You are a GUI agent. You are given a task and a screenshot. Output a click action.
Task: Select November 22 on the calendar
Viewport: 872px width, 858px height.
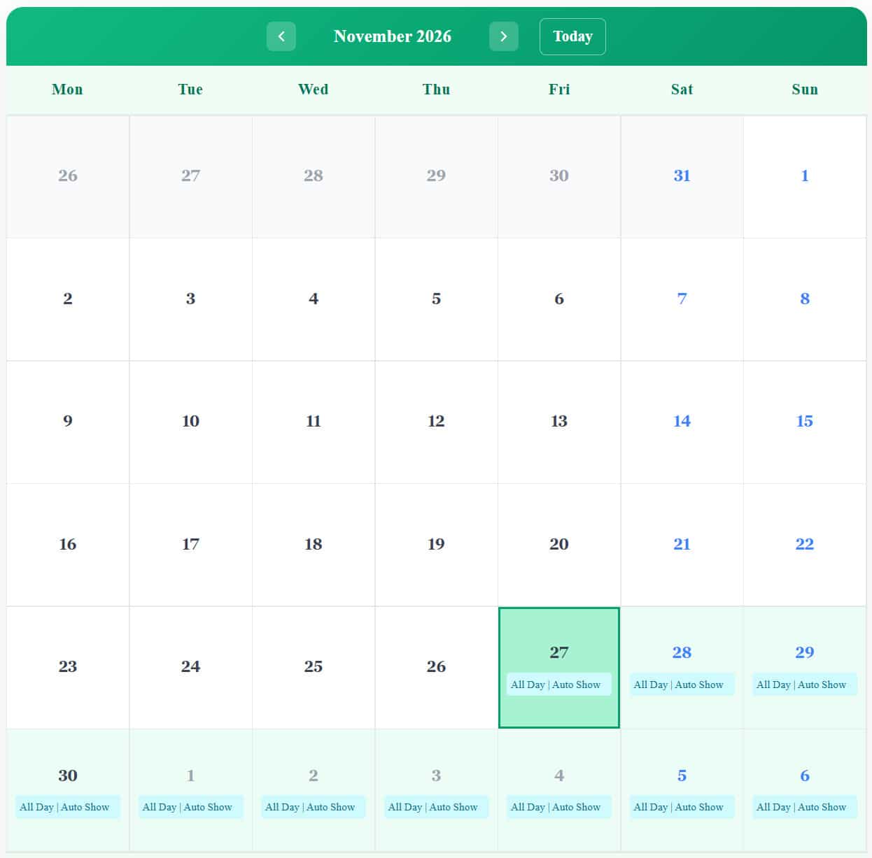[804, 544]
